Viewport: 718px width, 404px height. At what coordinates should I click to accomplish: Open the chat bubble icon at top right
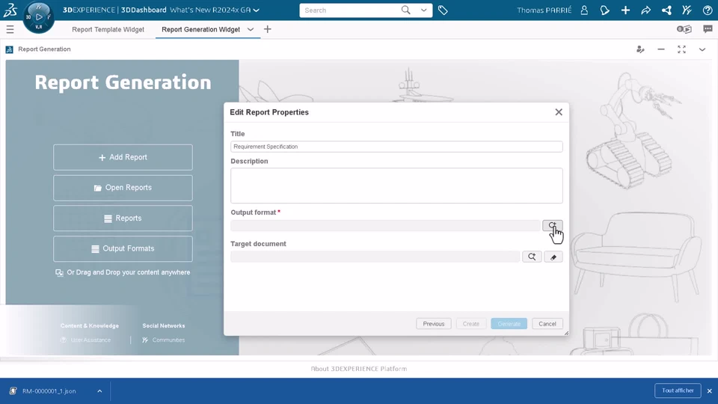[708, 29]
